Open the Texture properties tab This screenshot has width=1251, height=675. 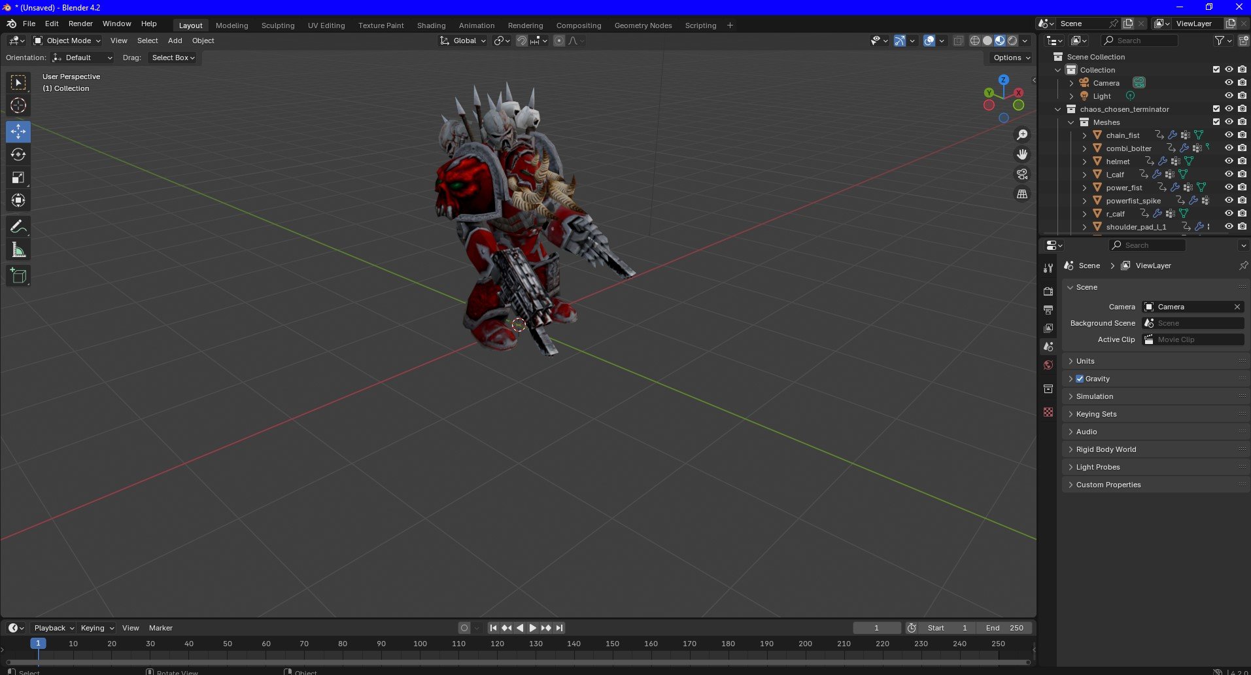click(x=1048, y=412)
